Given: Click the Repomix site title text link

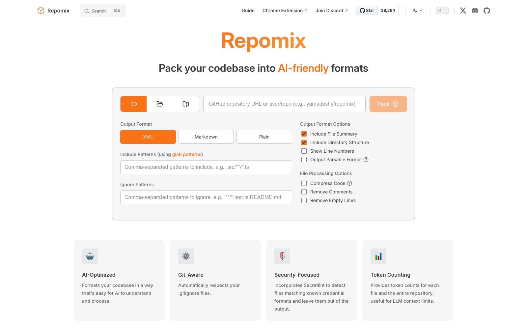Looking at the screenshot, I should [x=58, y=11].
